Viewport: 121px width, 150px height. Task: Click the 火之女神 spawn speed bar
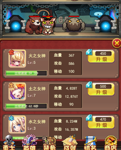coord(26,73)
